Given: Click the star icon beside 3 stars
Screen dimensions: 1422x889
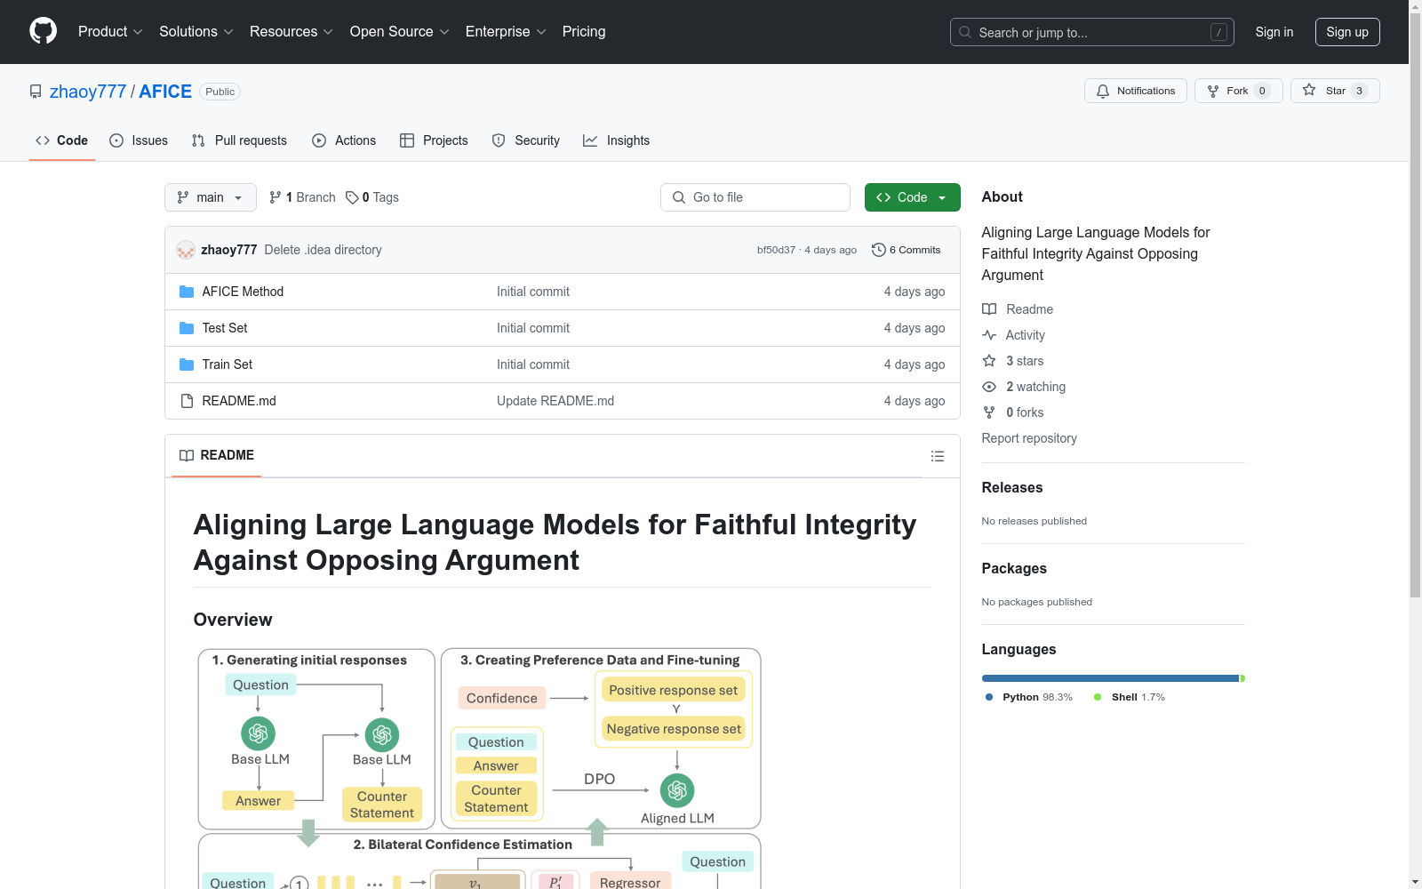Looking at the screenshot, I should 989,361.
